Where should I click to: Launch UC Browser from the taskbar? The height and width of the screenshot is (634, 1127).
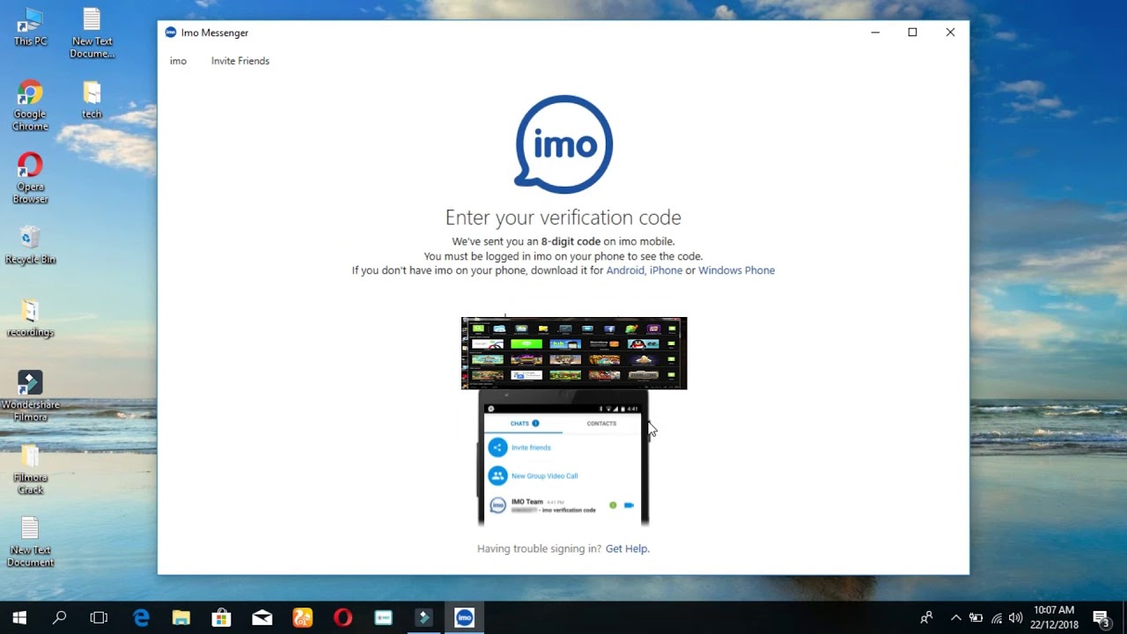pyautogui.click(x=303, y=617)
